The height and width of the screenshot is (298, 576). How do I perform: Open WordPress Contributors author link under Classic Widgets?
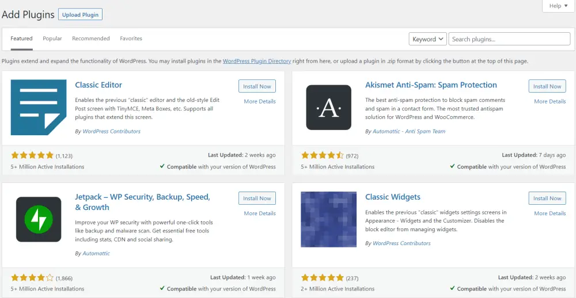point(401,243)
